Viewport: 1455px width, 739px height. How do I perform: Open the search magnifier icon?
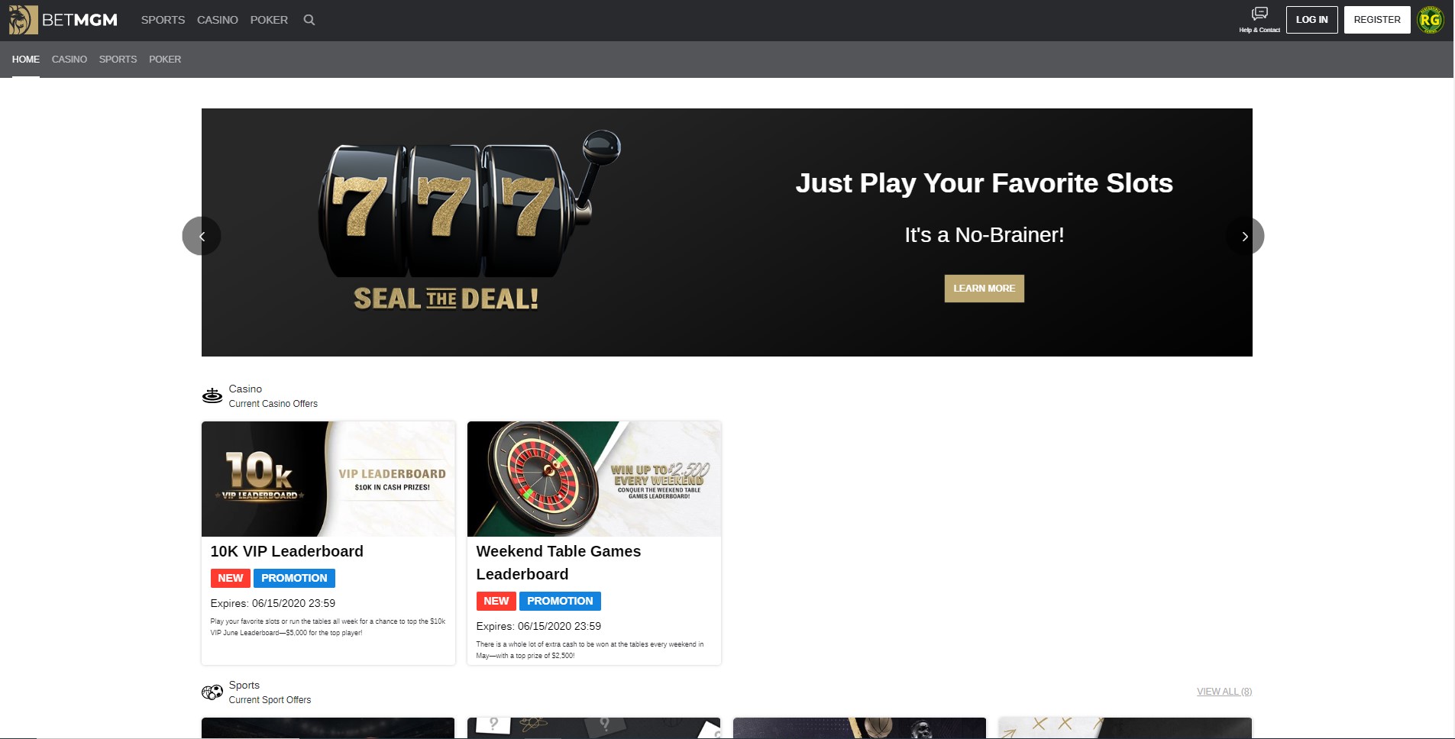[309, 20]
